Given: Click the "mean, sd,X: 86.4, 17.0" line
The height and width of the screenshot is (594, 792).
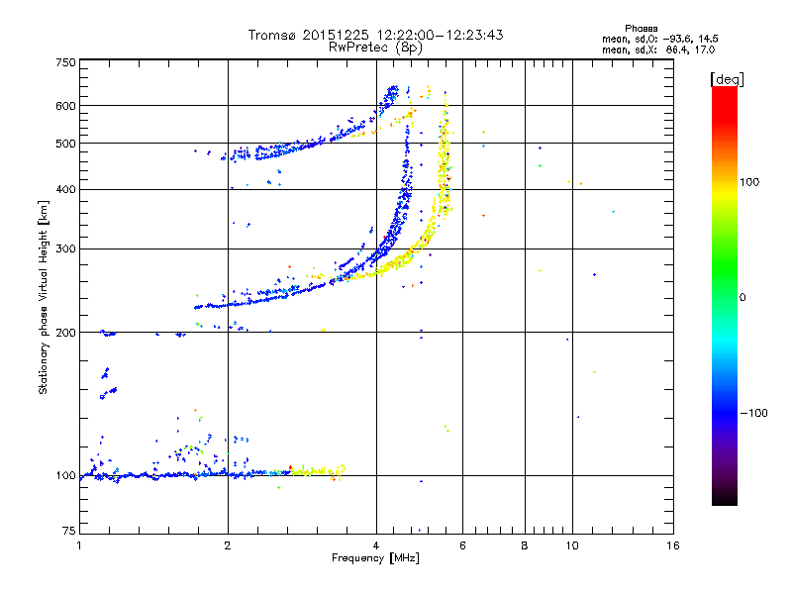Looking at the screenshot, I should pos(658,50).
